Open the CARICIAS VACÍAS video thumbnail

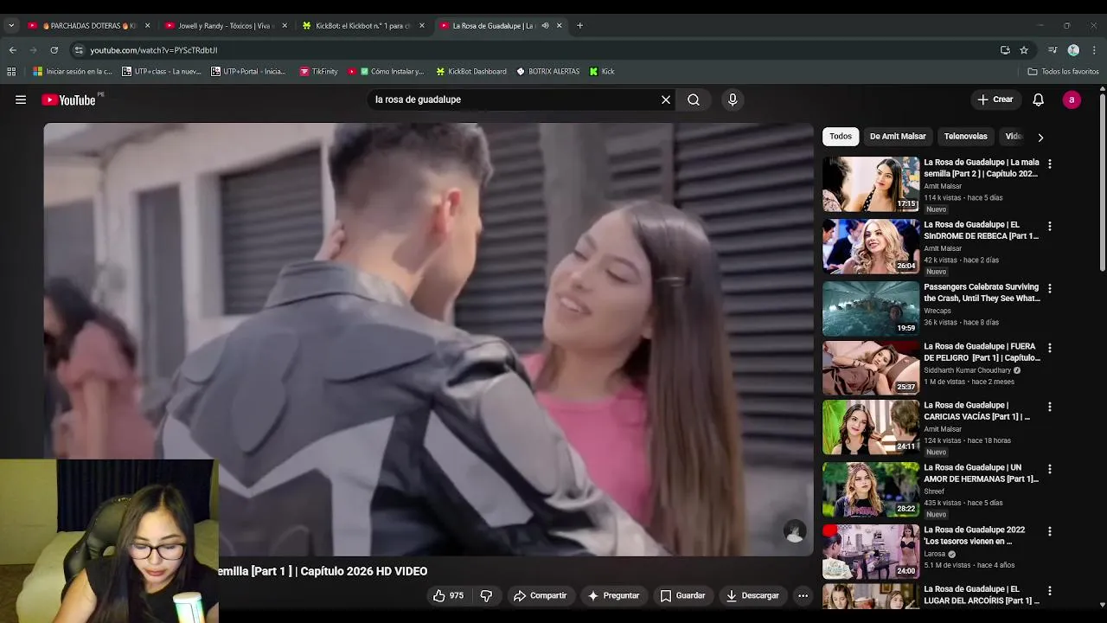pyautogui.click(x=871, y=427)
